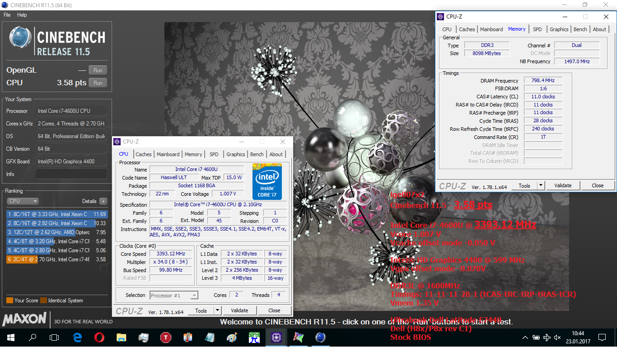Switch to Caches tab in front CPU-Z window
This screenshot has width=617, height=347.
click(x=144, y=154)
